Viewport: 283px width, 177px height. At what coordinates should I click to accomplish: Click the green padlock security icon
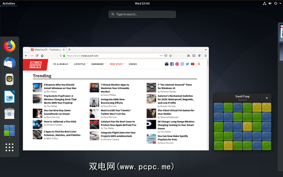[x=64, y=55]
